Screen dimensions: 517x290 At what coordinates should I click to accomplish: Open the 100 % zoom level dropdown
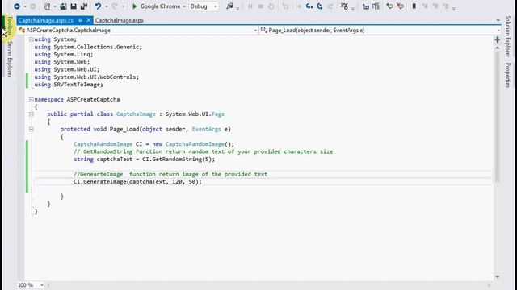coord(42,285)
